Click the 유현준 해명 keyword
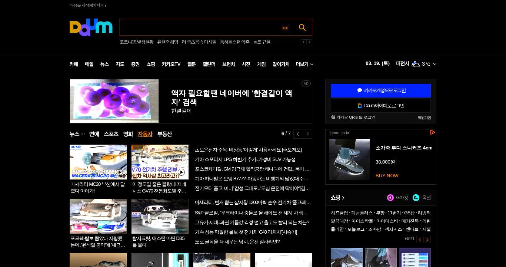This screenshot has height=267, width=506. pos(167,42)
